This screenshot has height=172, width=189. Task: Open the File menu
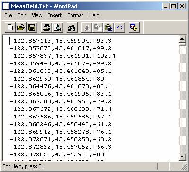point(8,15)
